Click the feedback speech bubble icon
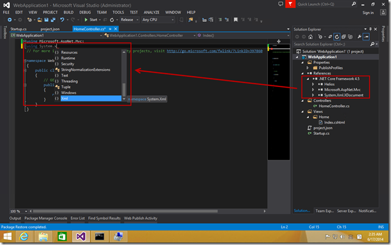This screenshot has width=391, height=245. 281,4
